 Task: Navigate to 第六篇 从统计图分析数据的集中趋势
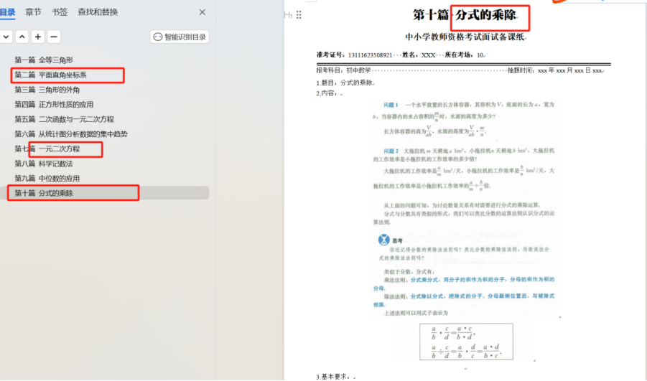(71, 134)
